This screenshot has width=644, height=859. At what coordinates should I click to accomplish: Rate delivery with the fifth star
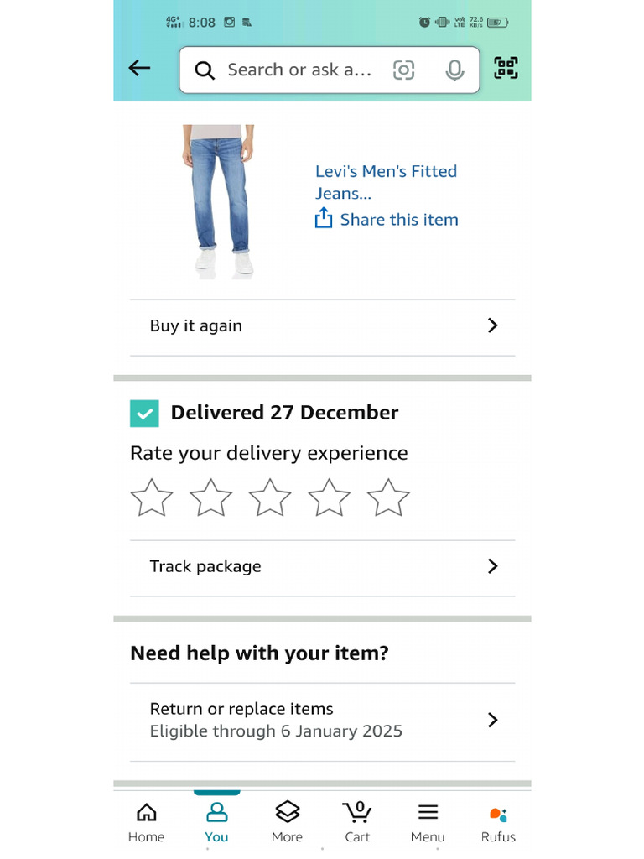point(388,497)
